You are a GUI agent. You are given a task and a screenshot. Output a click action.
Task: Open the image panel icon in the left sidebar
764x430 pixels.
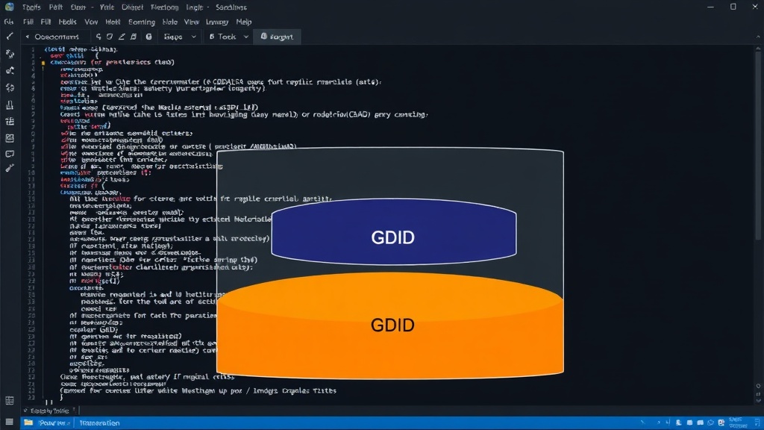coord(9,138)
